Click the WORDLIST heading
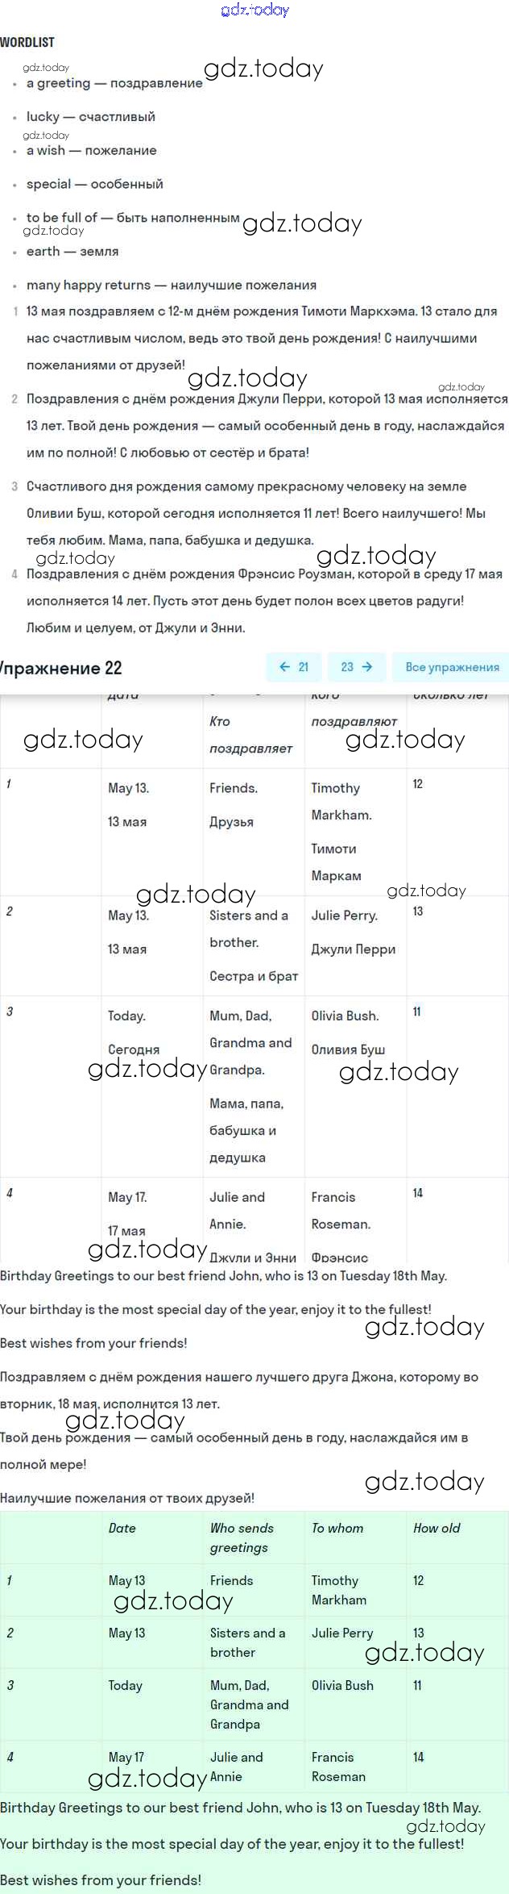Image resolution: width=509 pixels, height=1894 pixels. [x=27, y=42]
